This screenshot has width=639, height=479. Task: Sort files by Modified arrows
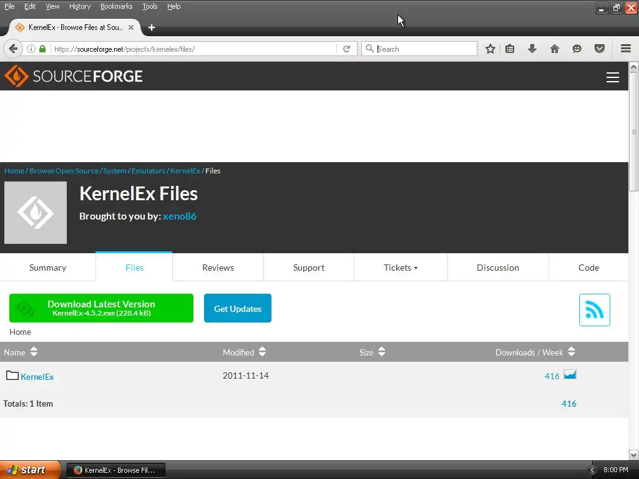(263, 352)
